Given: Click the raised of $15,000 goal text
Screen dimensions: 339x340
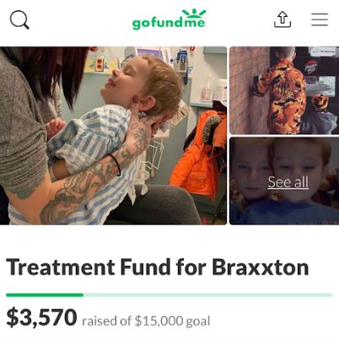Looking at the screenshot, I should pos(146,321).
